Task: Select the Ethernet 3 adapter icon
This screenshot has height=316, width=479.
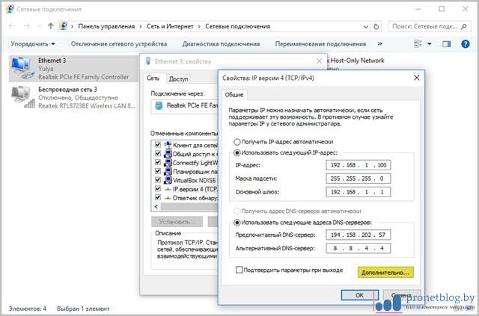Action: point(23,69)
